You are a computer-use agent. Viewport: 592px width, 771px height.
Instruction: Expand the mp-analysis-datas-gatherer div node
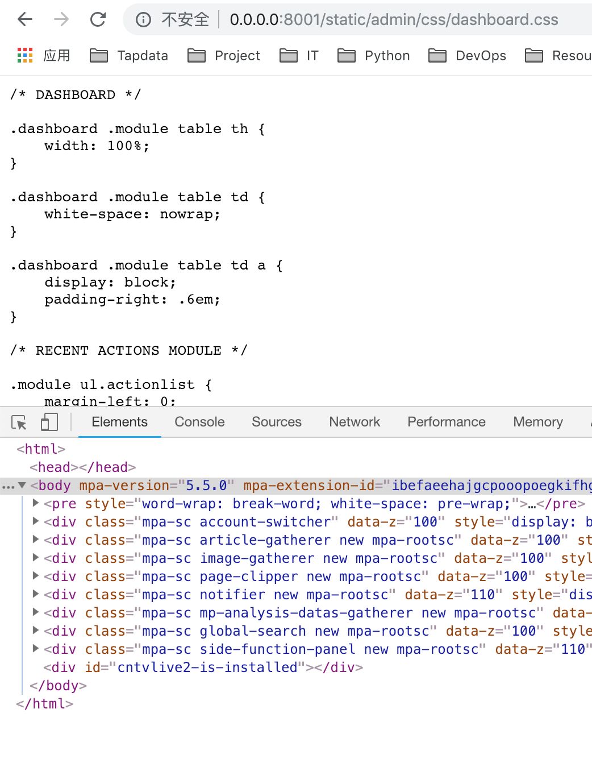click(x=36, y=612)
